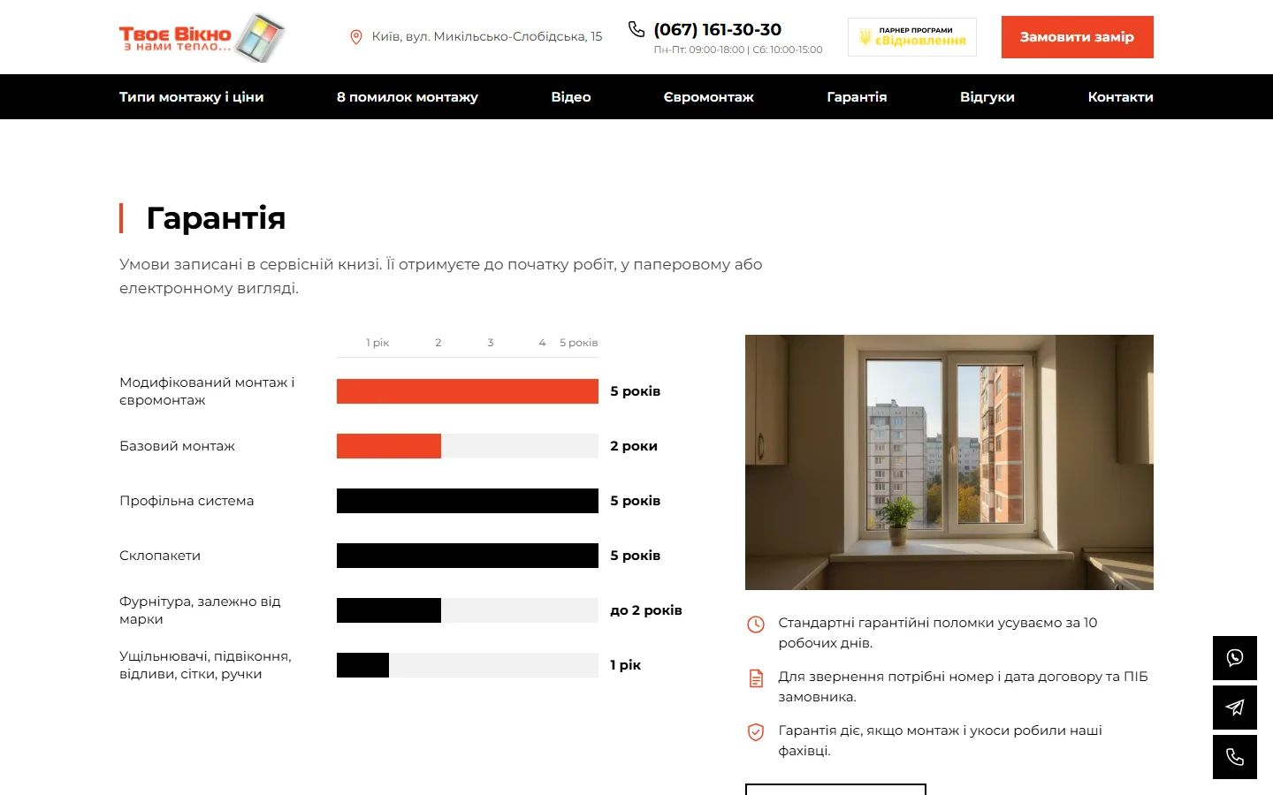Select Євромонтаж in the navigation bar
This screenshot has height=795, width=1273.
coord(709,97)
